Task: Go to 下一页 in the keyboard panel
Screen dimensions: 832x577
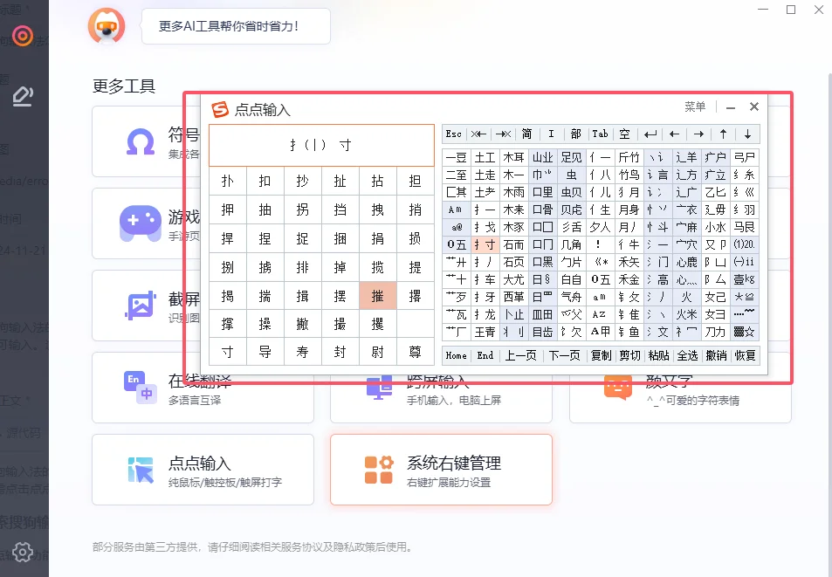Action: tap(564, 355)
